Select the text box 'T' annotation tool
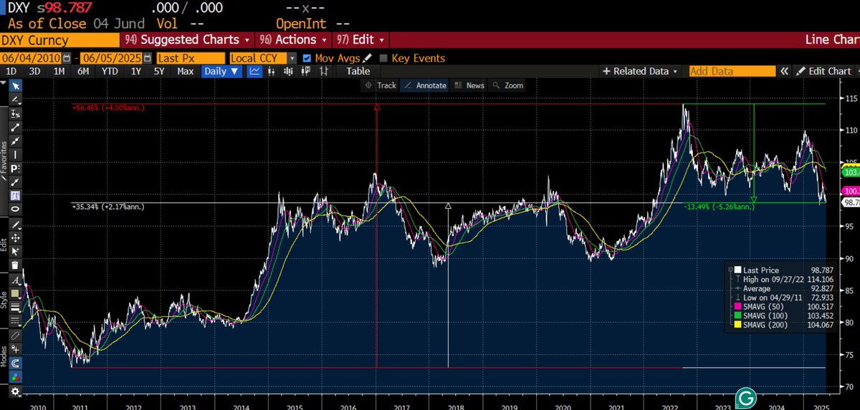Image resolution: width=860 pixels, height=410 pixels. [x=16, y=195]
